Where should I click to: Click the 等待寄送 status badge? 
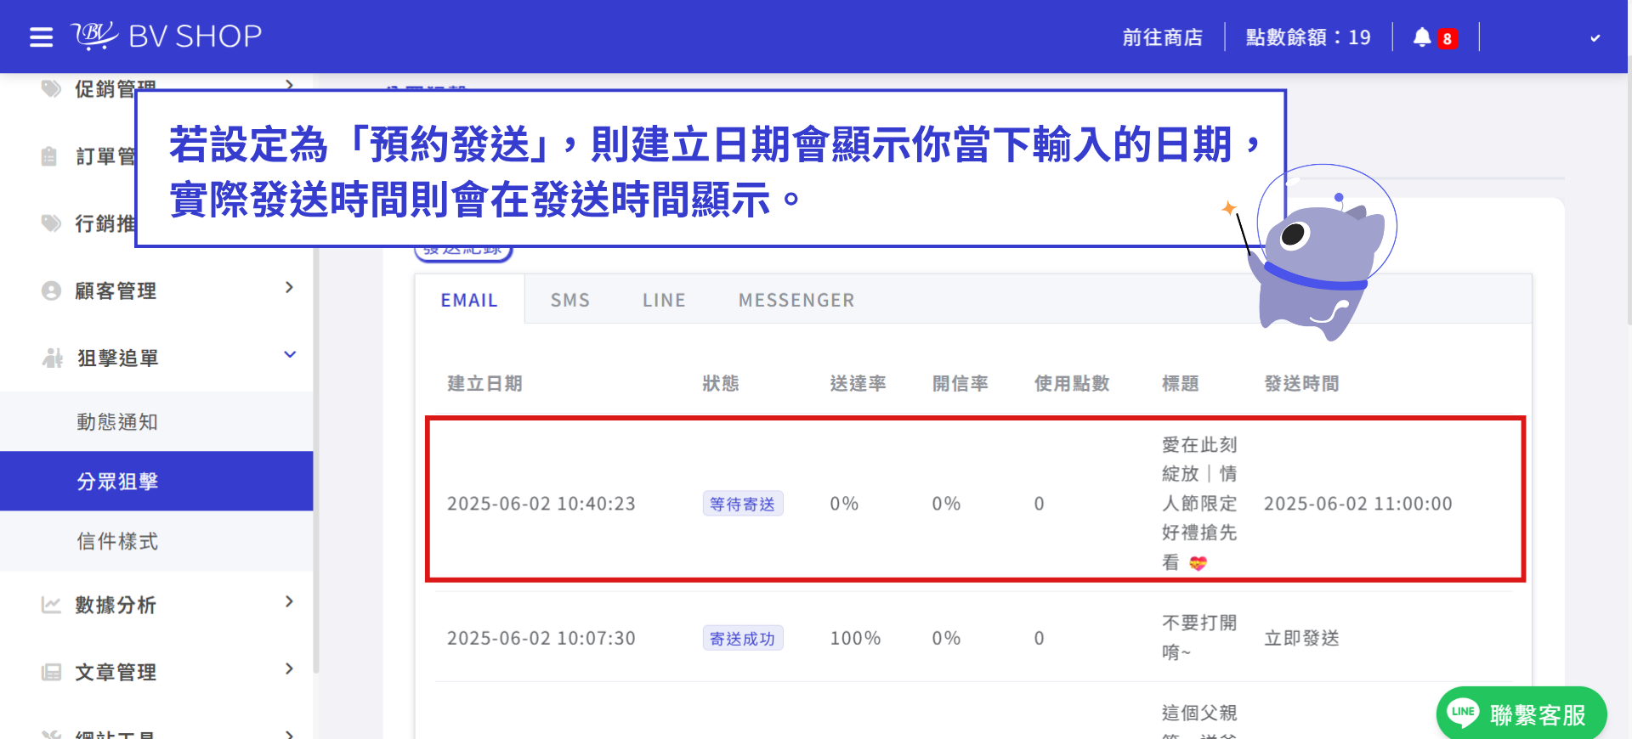pyautogui.click(x=743, y=504)
